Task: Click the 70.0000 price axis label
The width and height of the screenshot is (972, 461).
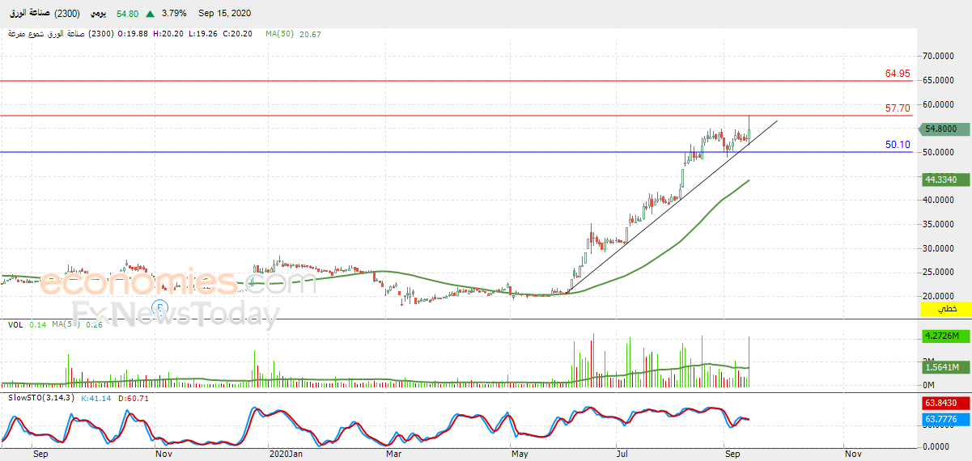Action: click(x=938, y=56)
